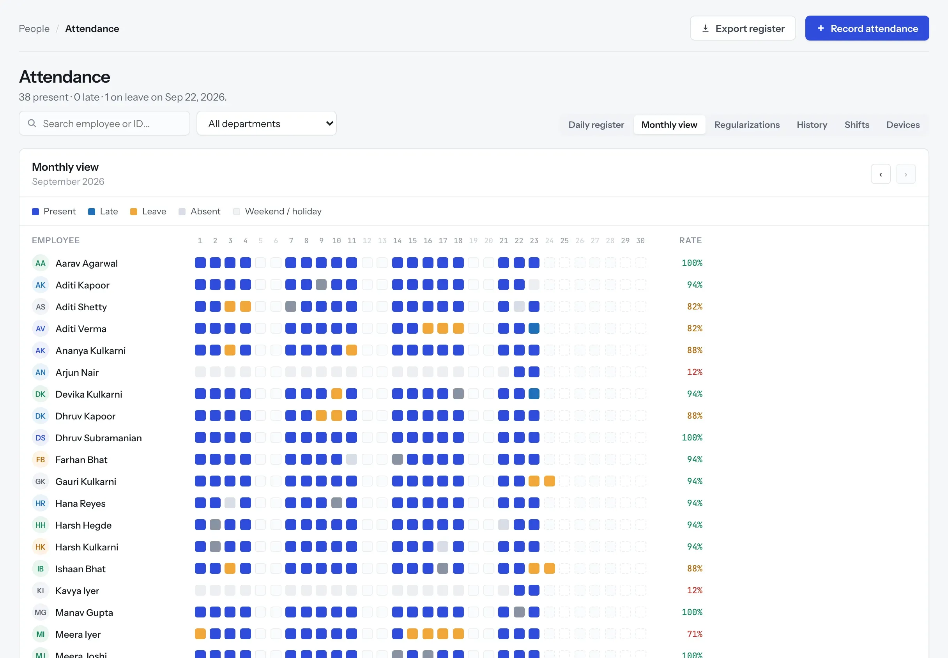Screen dimensions: 948x658
Task: Click Aditi Verma's late cell on day 23
Action: pos(534,329)
